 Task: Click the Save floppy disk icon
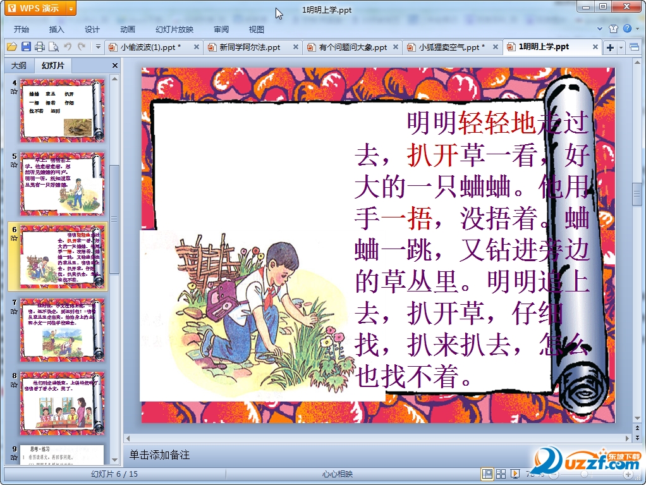tap(26, 47)
